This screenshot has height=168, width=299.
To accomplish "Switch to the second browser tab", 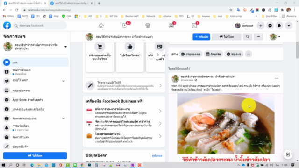I will click(x=71, y=3).
